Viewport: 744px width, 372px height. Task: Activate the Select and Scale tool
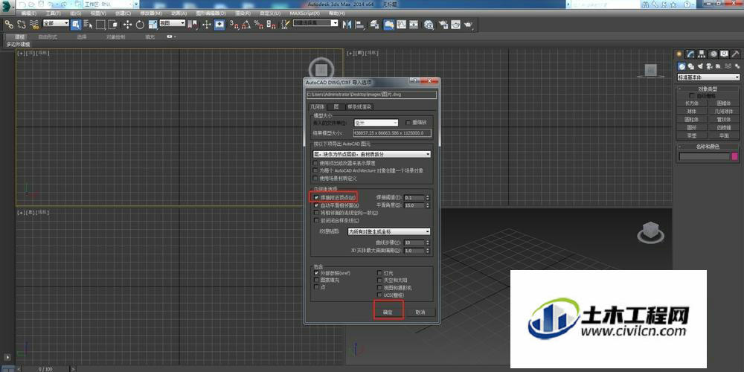click(153, 25)
